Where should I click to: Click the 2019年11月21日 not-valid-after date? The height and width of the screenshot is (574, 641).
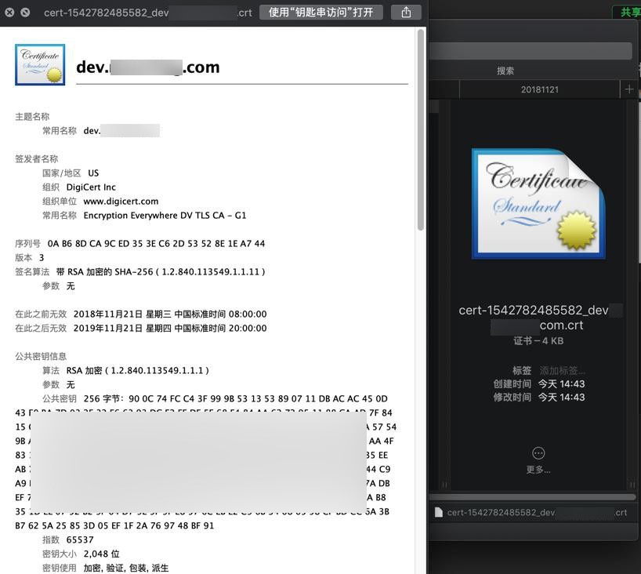[x=170, y=329]
